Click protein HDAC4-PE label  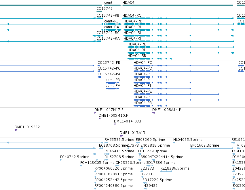(143, 92)
